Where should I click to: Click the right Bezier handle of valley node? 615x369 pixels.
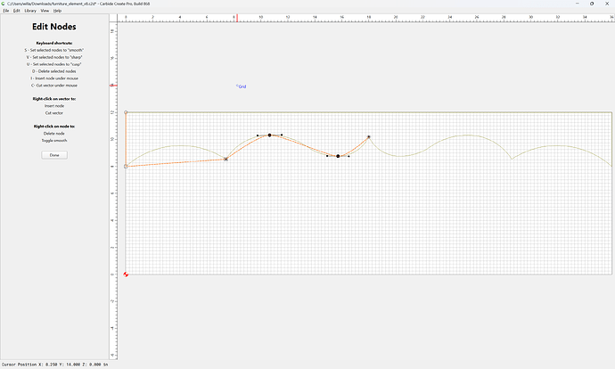click(x=348, y=156)
